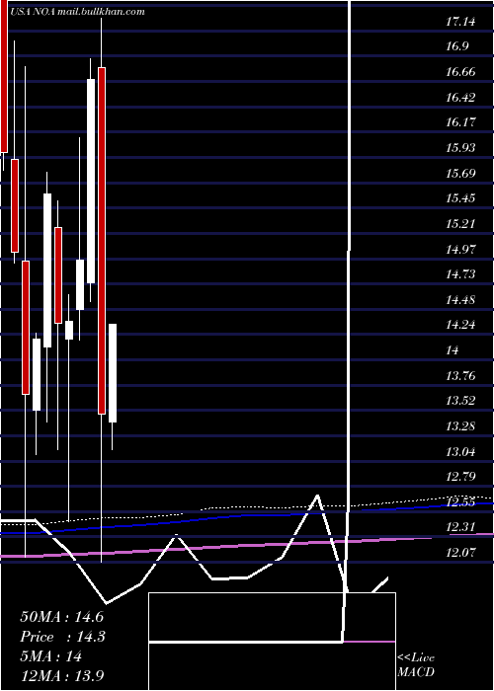This screenshot has width=494, height=691.
Task: Click the white candlestick topping near 16.5
Action: click(91, 181)
